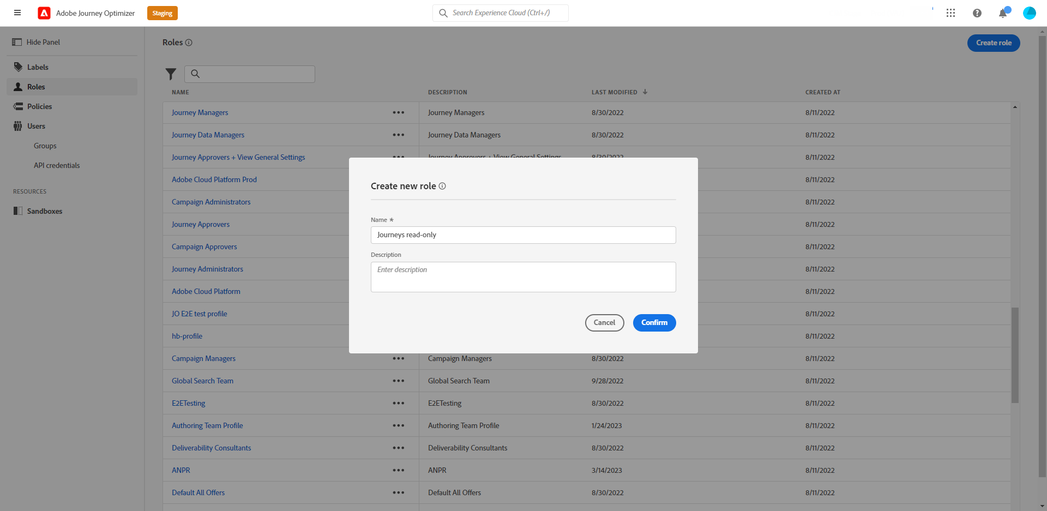Click the 1/24/2023 last modified date

[x=607, y=426]
